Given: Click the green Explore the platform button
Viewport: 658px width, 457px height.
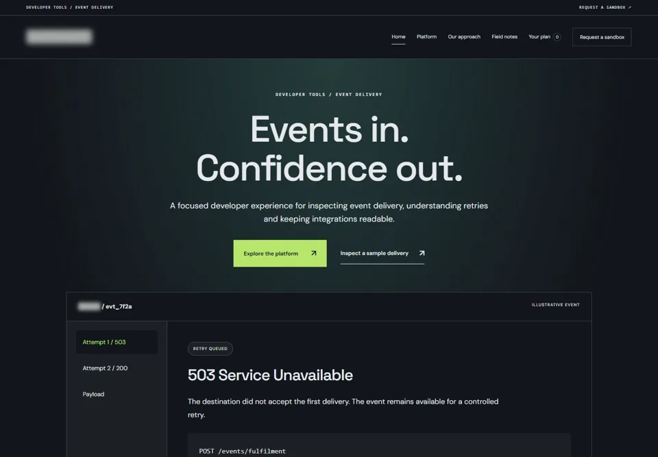Looking at the screenshot, I should pyautogui.click(x=280, y=253).
